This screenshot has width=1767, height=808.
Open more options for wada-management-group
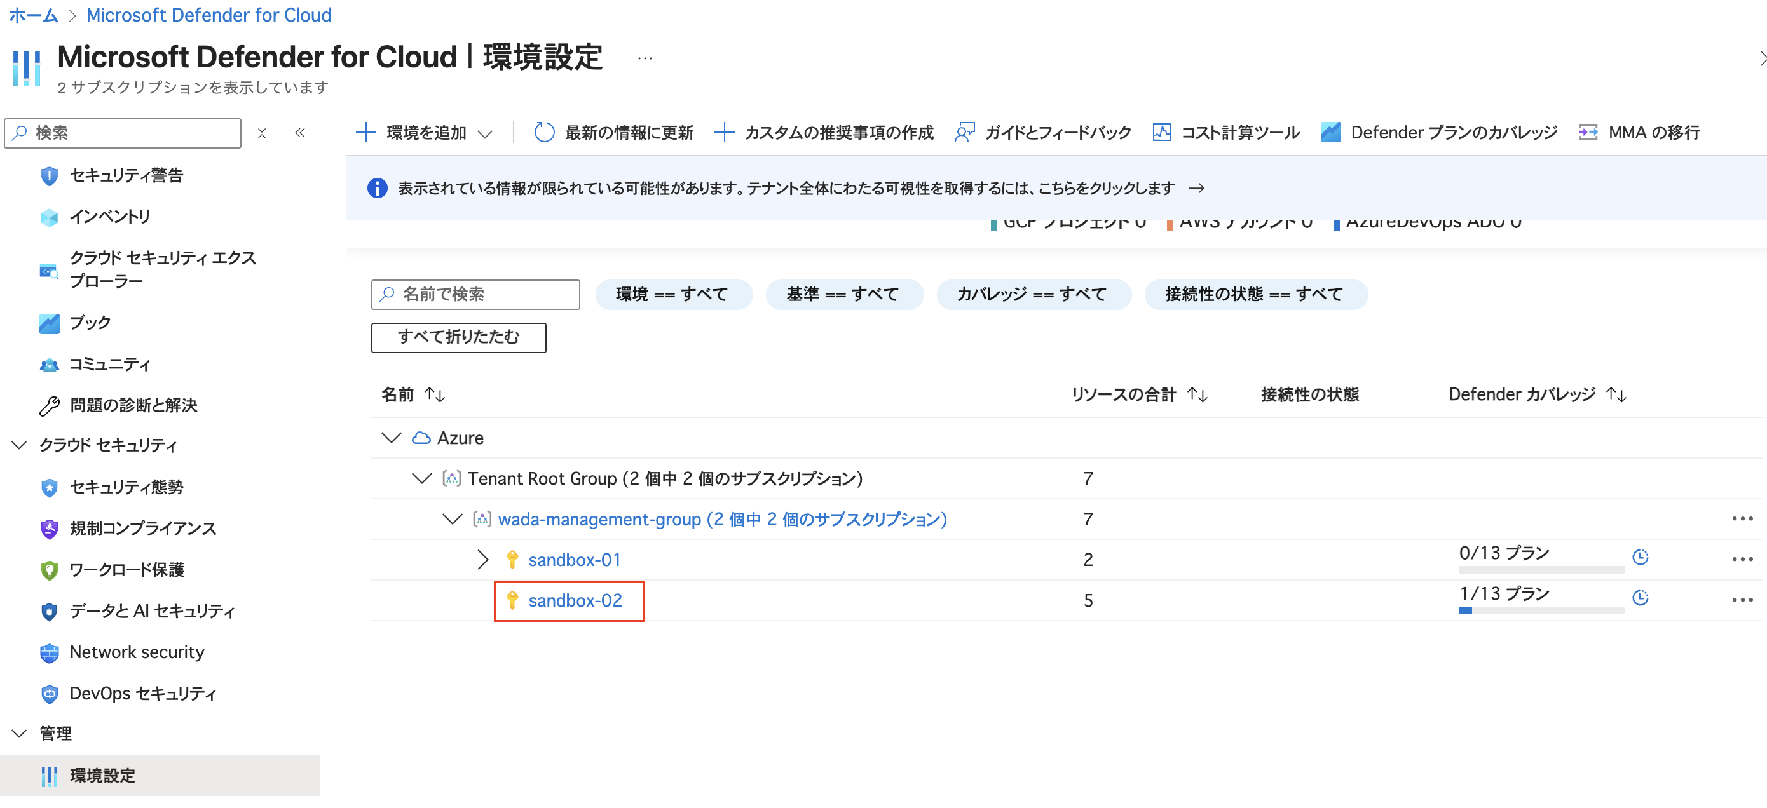coord(1742,519)
